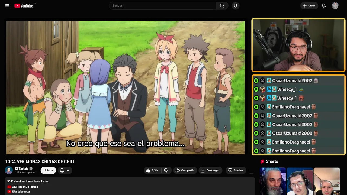Open channel notification bell dropdown
The width and height of the screenshot is (347, 195).
pos(65,170)
